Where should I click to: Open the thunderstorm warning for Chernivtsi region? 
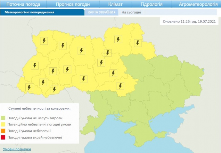point(54,89)
